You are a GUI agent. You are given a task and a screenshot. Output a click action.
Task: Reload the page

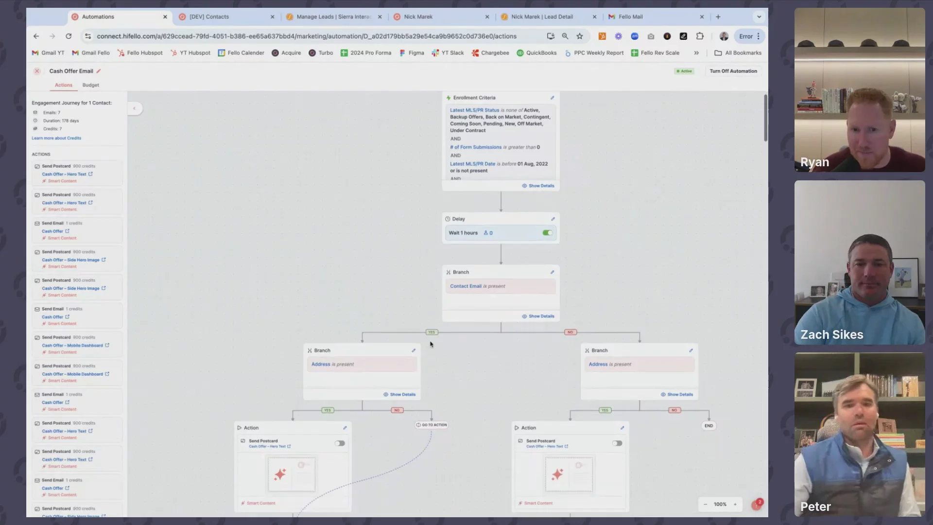tap(69, 36)
